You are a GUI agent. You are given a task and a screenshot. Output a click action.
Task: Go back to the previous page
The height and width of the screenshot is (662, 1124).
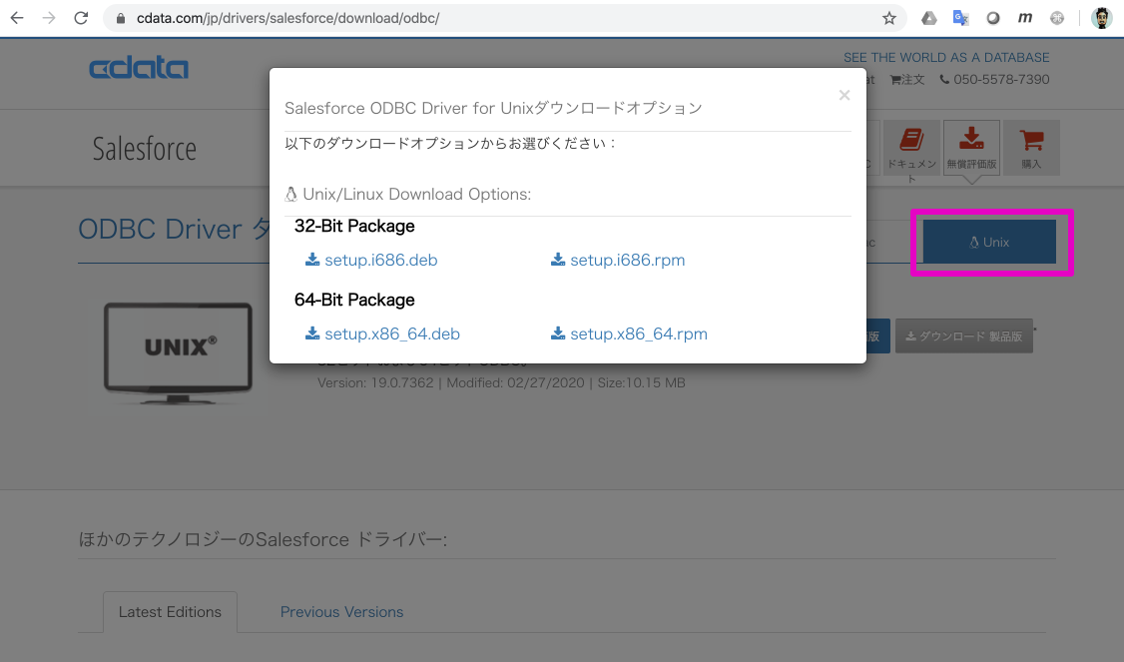(17, 18)
